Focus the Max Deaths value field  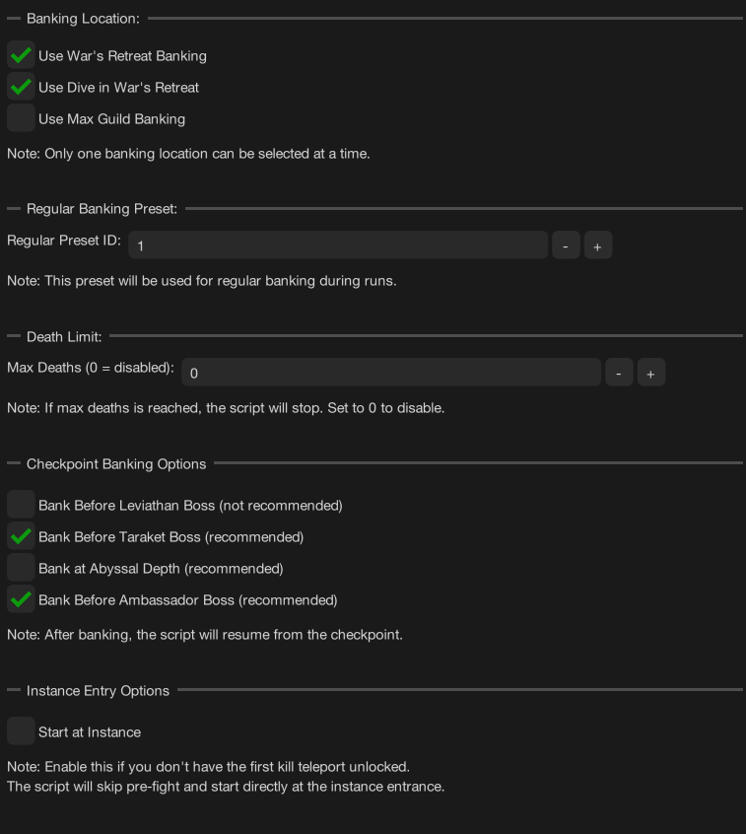point(391,374)
